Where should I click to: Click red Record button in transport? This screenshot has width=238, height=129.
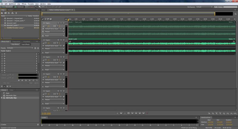(x=147, y=113)
